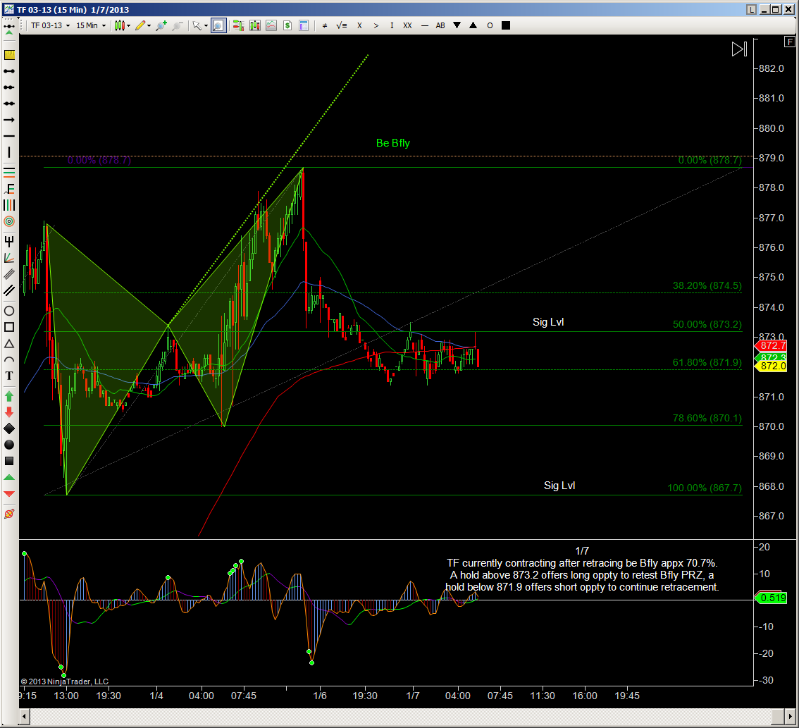
Task: Toggle the chart trader panel
Action: tap(237, 25)
